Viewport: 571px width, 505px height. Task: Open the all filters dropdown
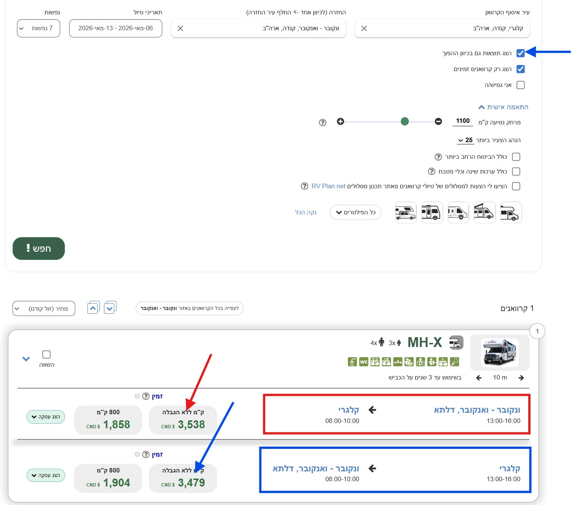355,212
